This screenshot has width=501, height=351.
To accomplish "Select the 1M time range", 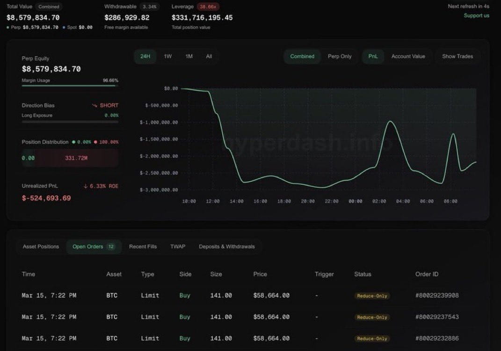I will 189,57.
